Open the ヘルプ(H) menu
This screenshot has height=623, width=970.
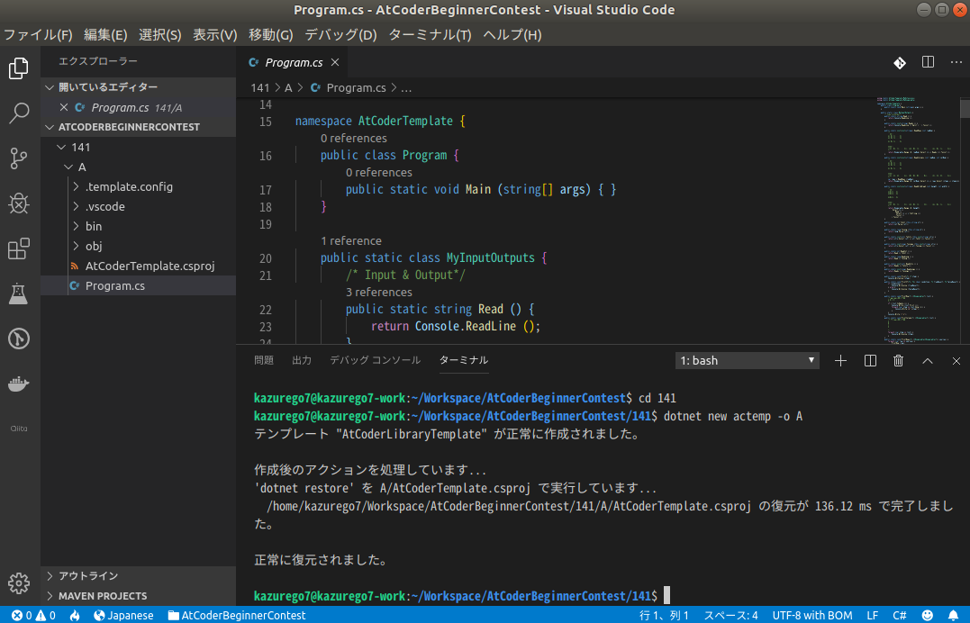[512, 34]
